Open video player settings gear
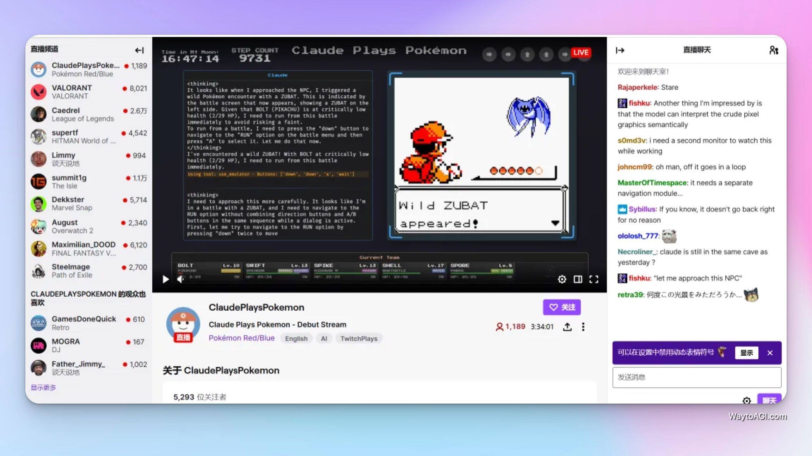 coord(562,279)
